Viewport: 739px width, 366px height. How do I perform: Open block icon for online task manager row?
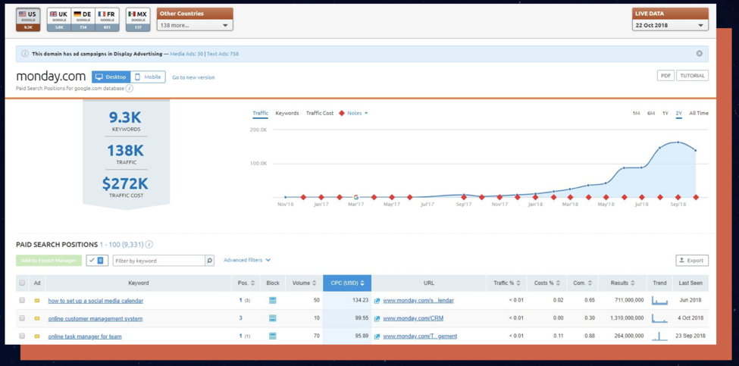coord(272,336)
